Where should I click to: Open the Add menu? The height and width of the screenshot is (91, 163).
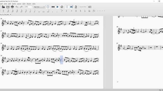(10, 4)
